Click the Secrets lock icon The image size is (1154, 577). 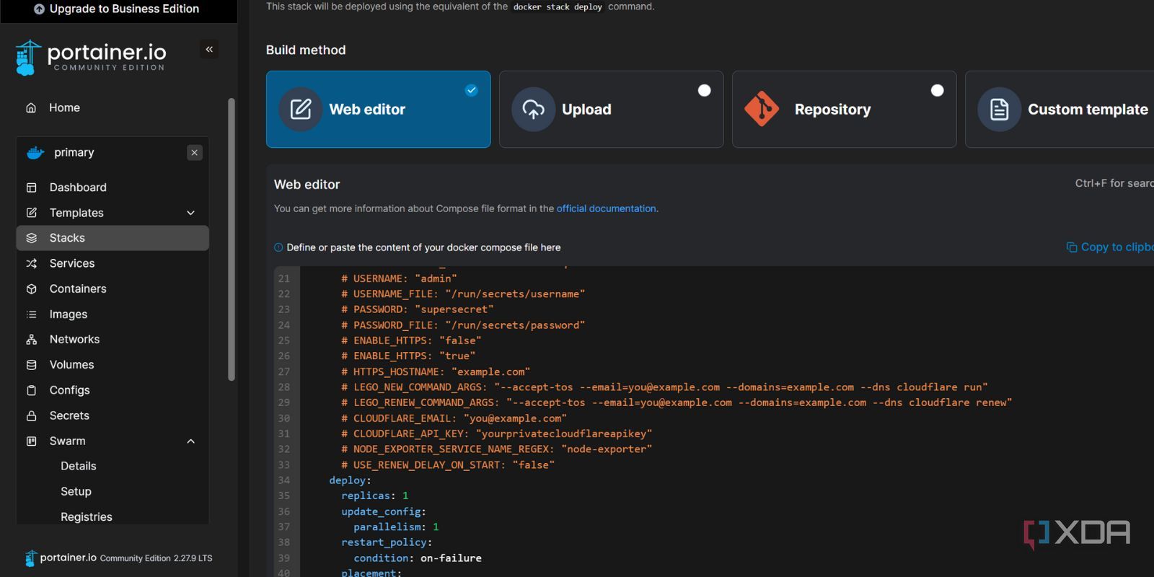(x=31, y=415)
